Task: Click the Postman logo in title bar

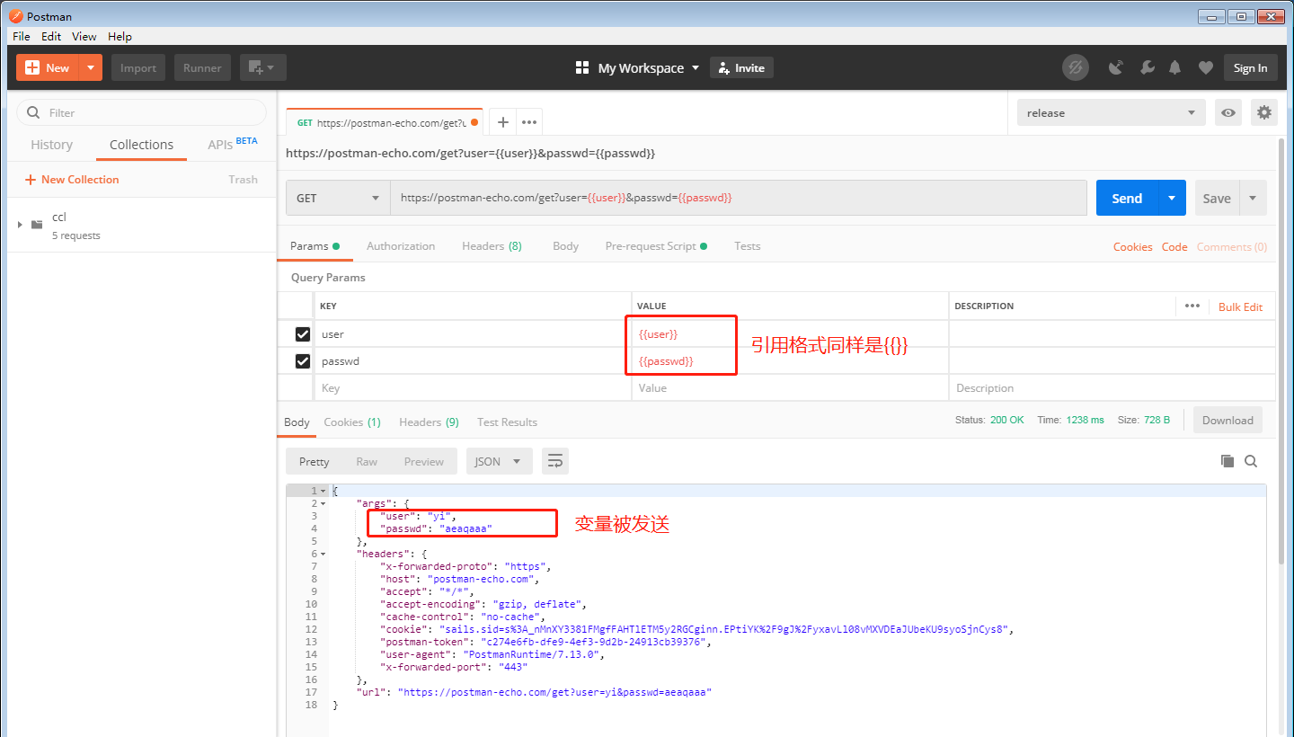Action: (15, 16)
